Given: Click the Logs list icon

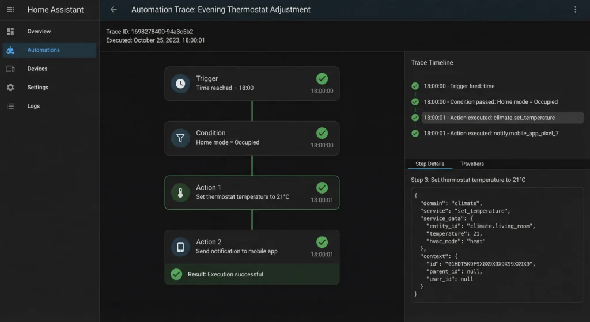Looking at the screenshot, I should coord(10,106).
